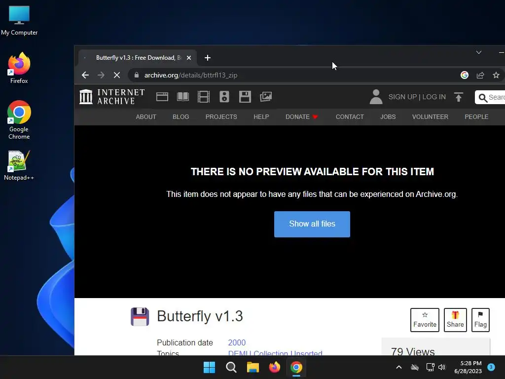Open taskbar Search

[231, 367]
